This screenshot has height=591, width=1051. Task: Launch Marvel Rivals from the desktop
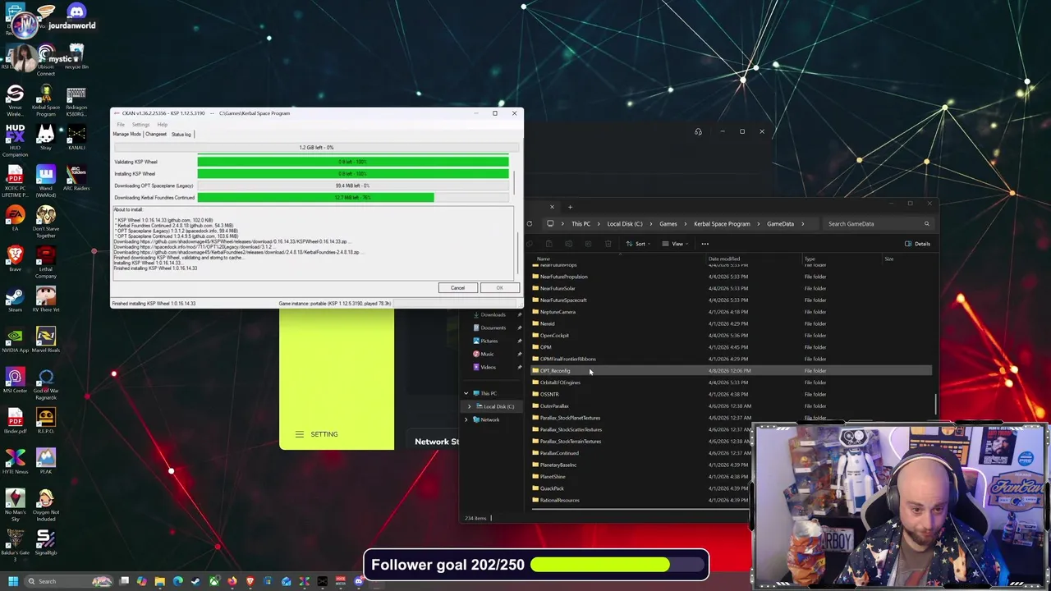coord(46,340)
